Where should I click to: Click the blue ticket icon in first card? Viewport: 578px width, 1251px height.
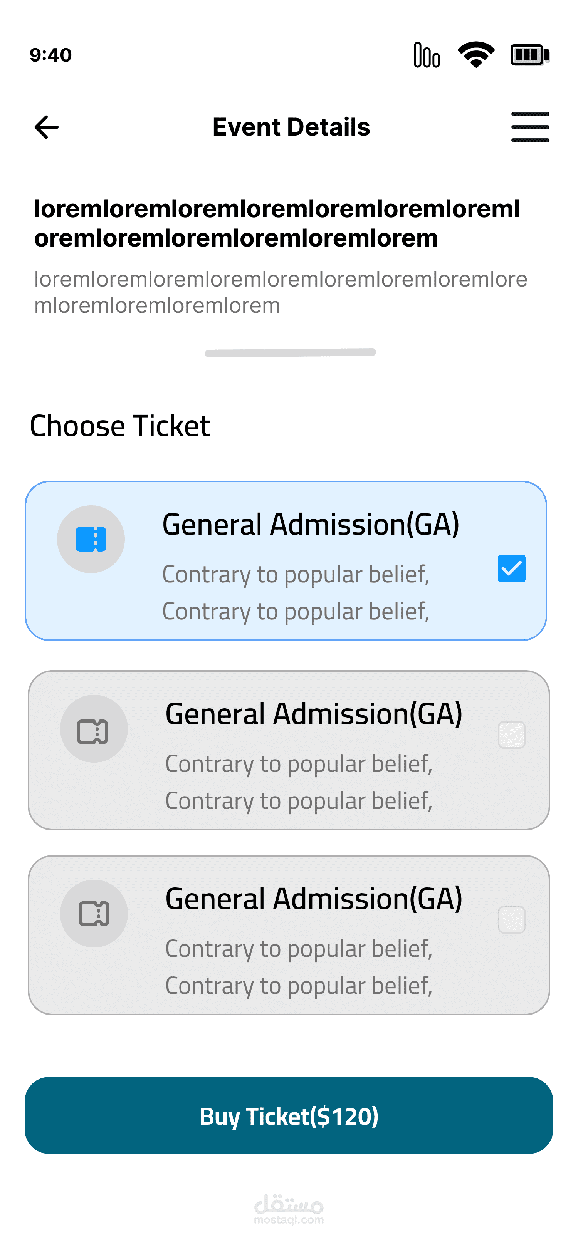[x=91, y=540]
